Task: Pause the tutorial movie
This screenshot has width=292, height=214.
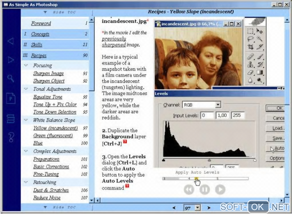Action: pyautogui.click(x=205, y=189)
